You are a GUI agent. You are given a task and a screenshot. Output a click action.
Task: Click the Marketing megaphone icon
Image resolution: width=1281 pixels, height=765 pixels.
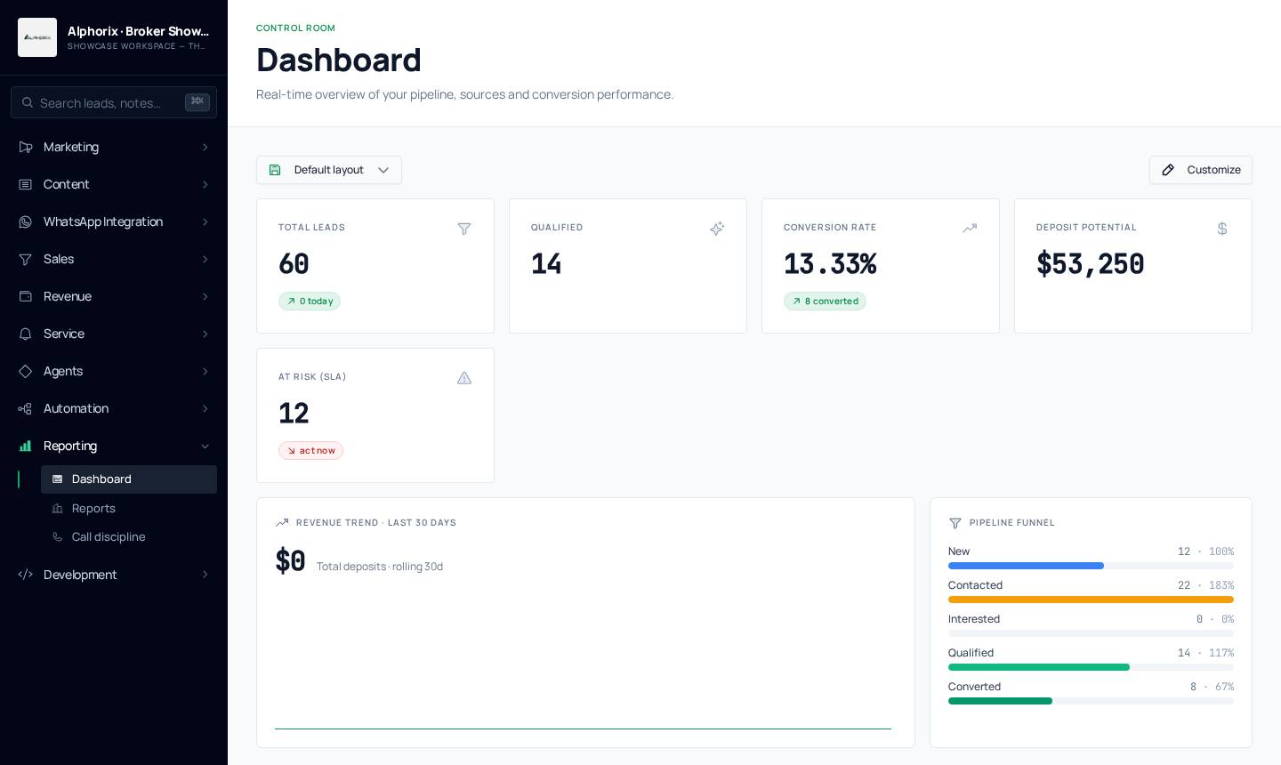click(26, 147)
